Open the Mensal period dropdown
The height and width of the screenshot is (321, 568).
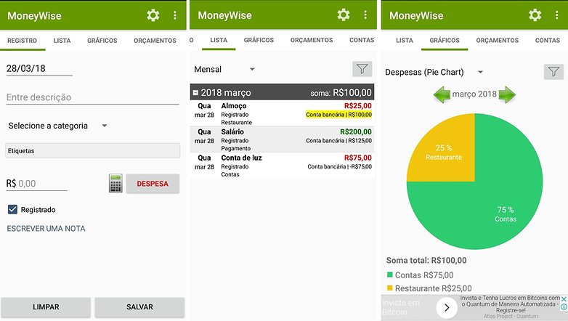pos(224,69)
